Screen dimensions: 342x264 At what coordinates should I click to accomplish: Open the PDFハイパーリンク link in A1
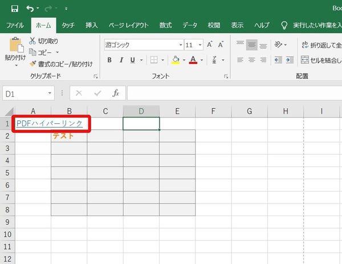(50, 124)
